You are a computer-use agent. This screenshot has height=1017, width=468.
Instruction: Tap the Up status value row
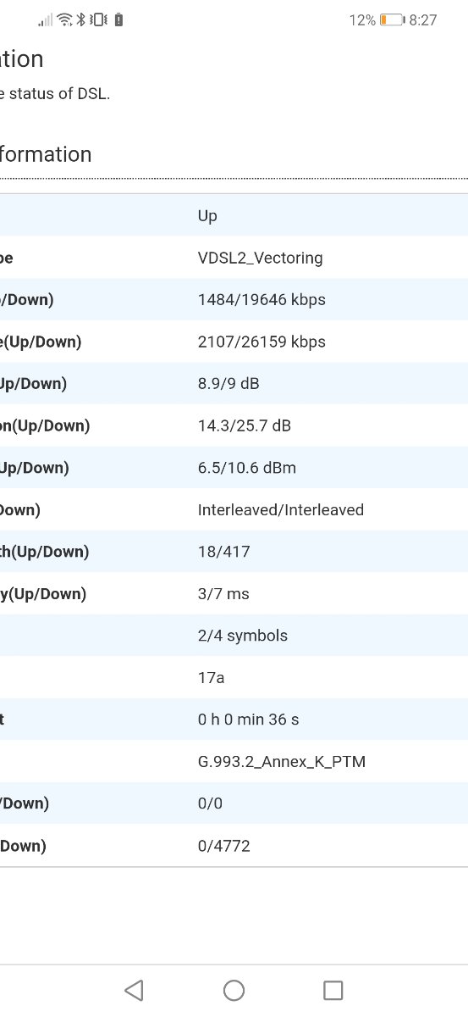tap(234, 215)
